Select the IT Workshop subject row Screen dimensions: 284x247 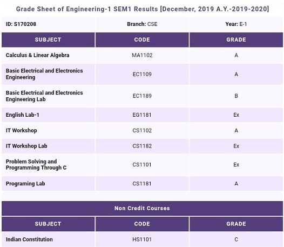tap(142, 130)
